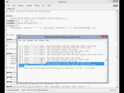124x93 pixels.
Task: Close the SWI-Prolog console window
Action: point(105,36)
